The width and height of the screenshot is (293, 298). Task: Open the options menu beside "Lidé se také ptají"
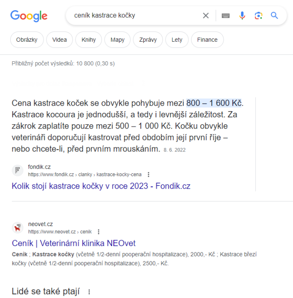tap(89, 292)
